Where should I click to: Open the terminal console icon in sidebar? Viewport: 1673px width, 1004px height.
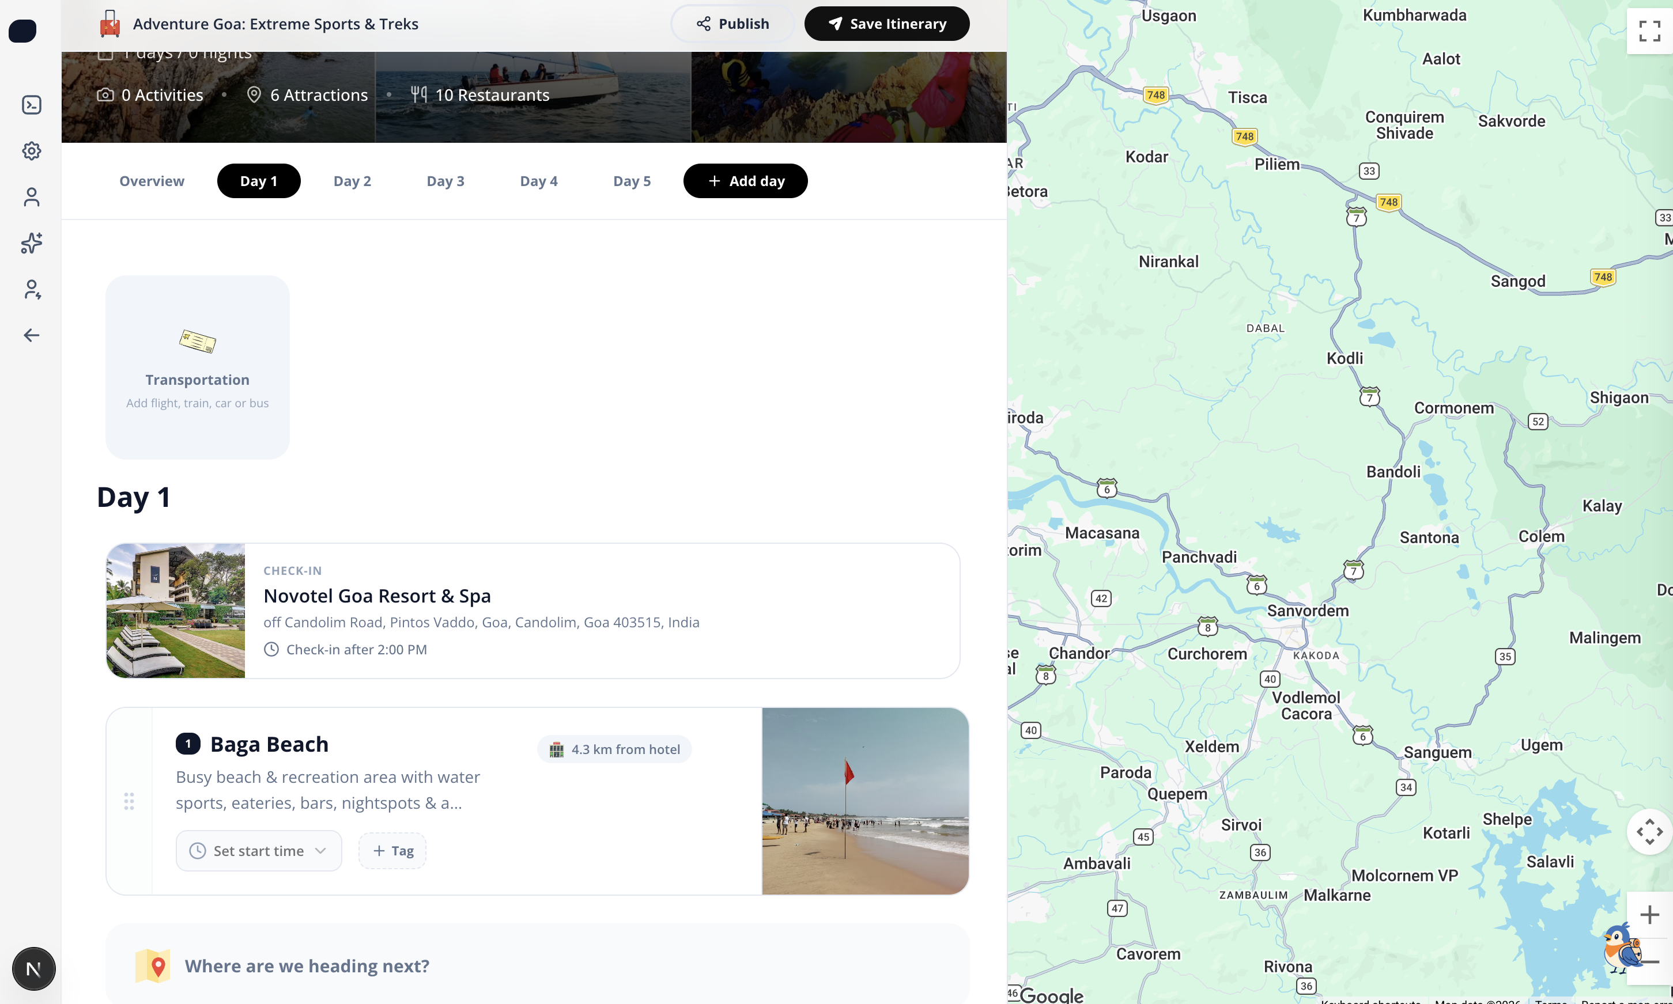[32, 105]
